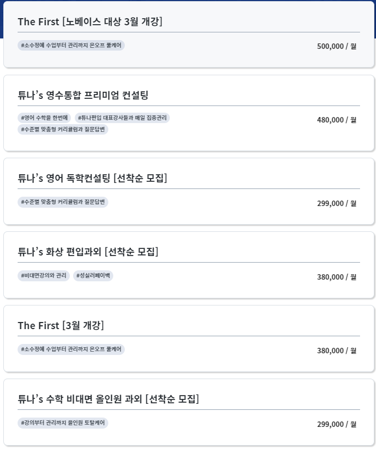
Task: Open 튜나's 수학 비대면 올인원 과외 title
Action: [108, 399]
